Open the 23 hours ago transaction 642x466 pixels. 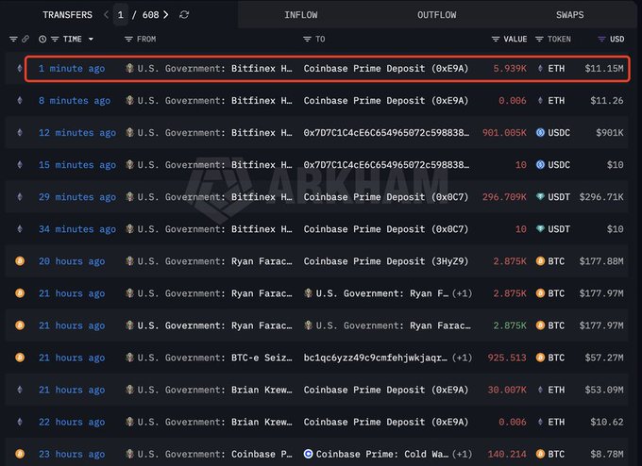click(72, 454)
